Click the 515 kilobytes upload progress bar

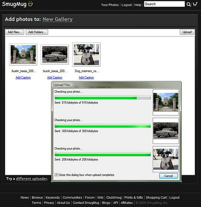coord(103,98)
